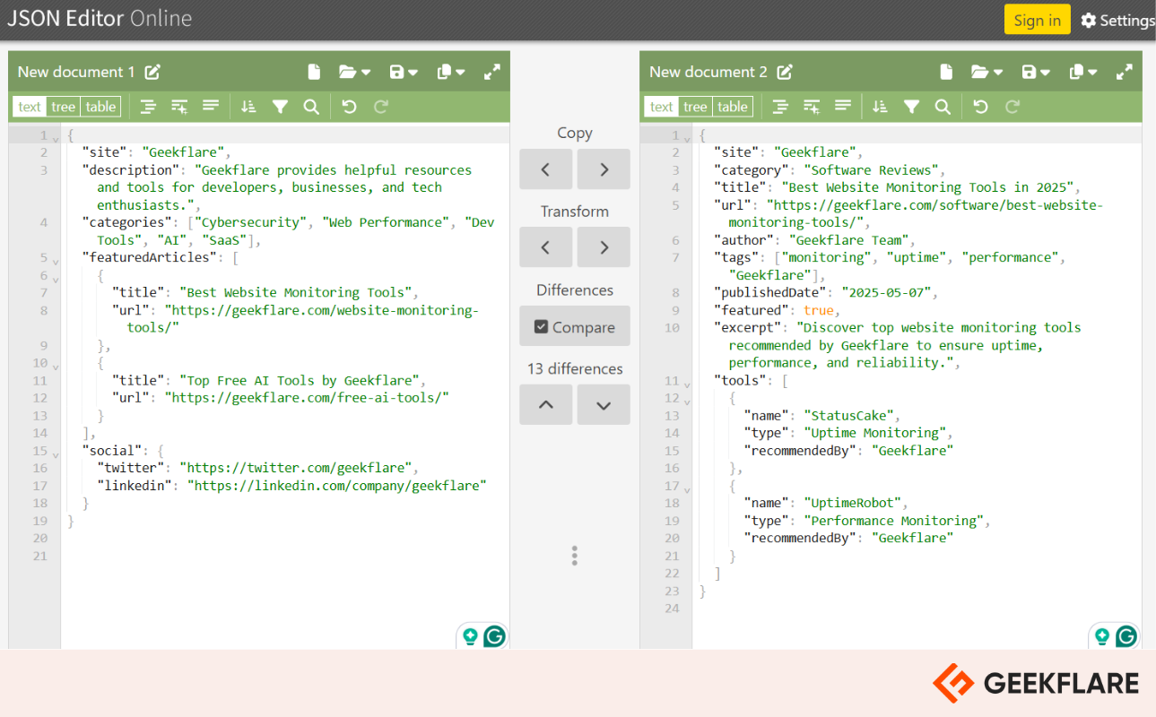Filter contents in the left panel

280,107
